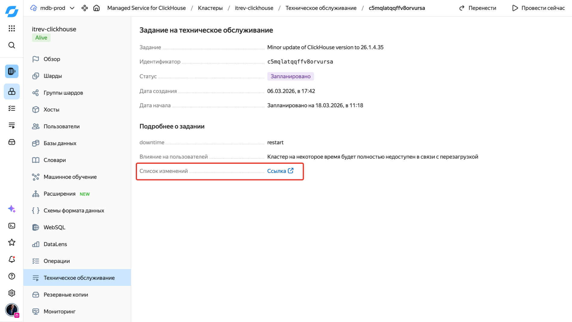Open the changelog via Ссылка link
This screenshot has width=572, height=322.
(x=277, y=171)
